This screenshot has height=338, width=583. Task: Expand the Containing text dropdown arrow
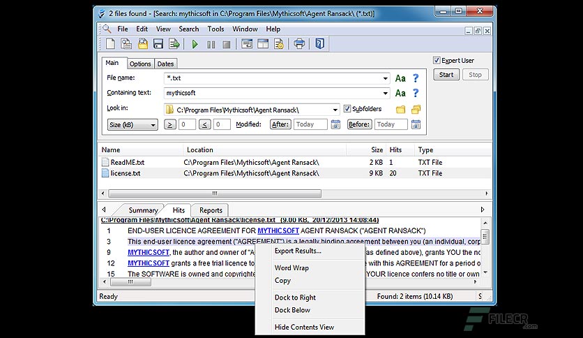click(385, 93)
